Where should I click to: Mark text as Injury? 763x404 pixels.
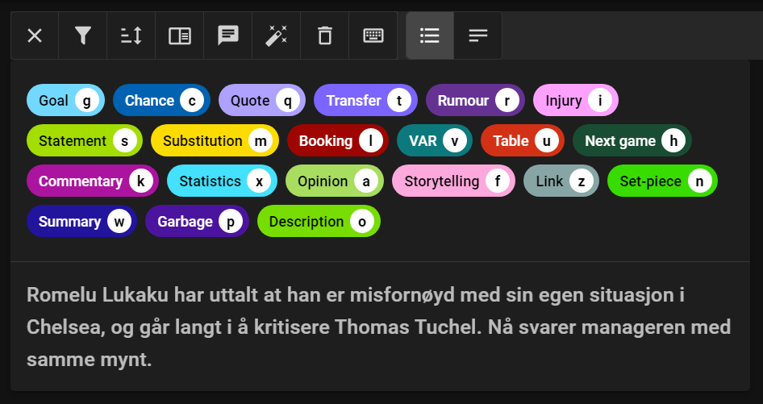[x=576, y=100]
